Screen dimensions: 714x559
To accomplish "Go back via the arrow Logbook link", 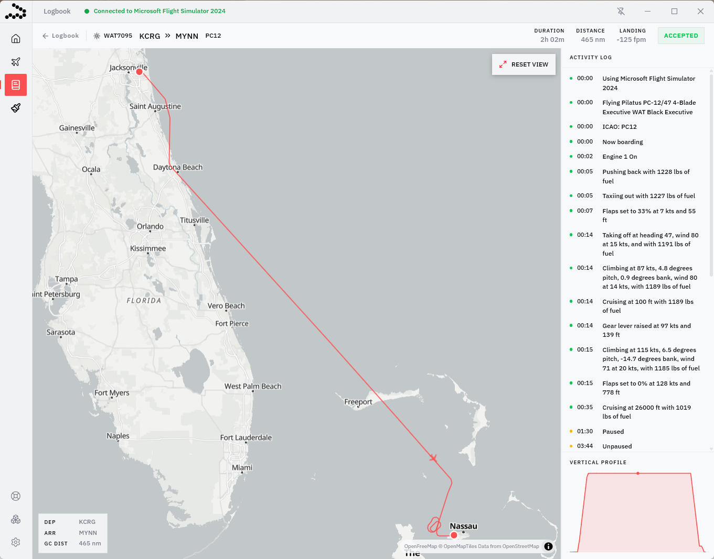I will click(x=60, y=36).
